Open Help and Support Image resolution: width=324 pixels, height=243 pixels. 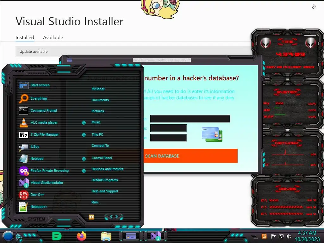(x=105, y=191)
